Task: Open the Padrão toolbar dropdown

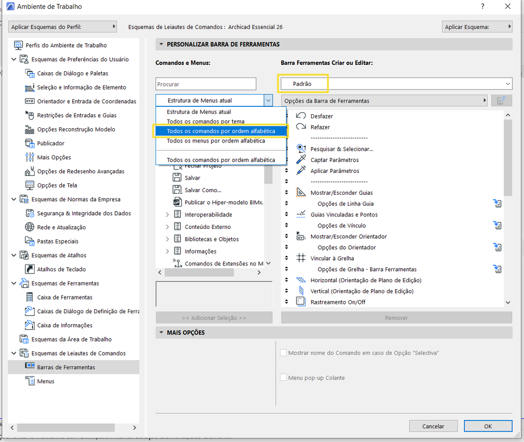Action: 397,84
